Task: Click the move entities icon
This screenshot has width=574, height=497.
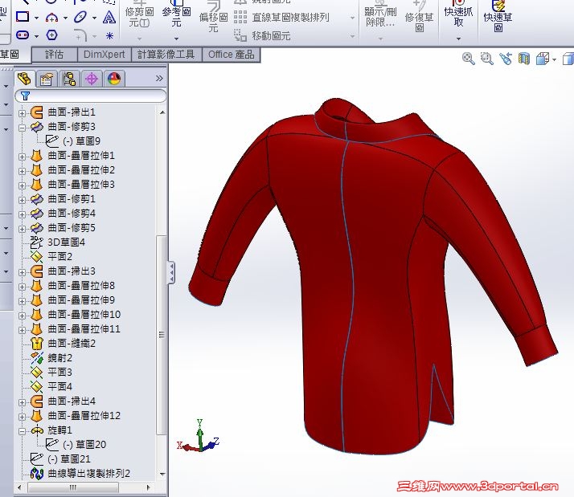Action: coord(240,35)
